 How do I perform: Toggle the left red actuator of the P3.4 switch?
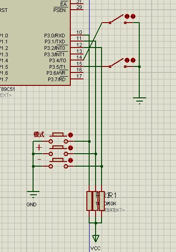[x=127, y=17]
